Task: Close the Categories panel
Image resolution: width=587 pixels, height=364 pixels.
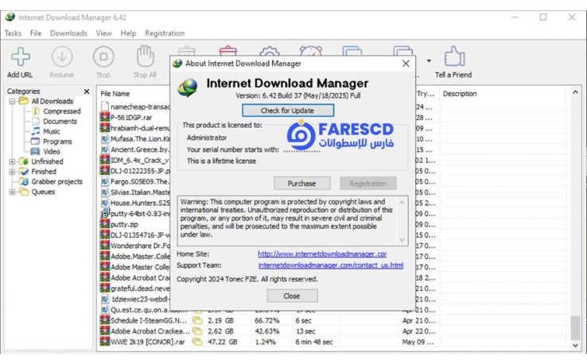Action: click(x=87, y=91)
